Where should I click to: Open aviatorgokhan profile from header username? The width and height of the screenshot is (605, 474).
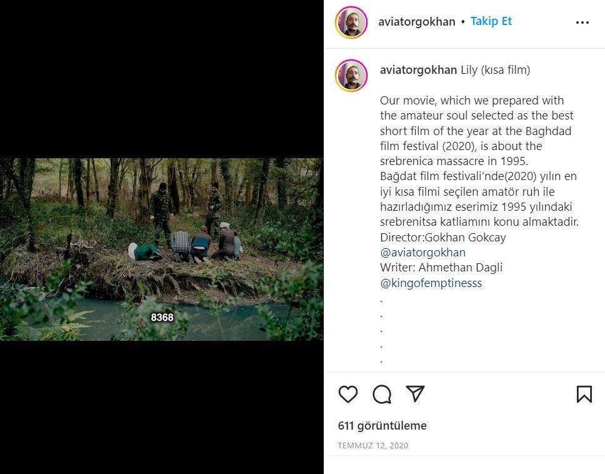pyautogui.click(x=416, y=22)
